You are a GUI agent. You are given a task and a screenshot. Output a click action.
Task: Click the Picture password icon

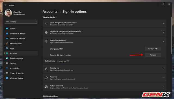click(x=46, y=87)
